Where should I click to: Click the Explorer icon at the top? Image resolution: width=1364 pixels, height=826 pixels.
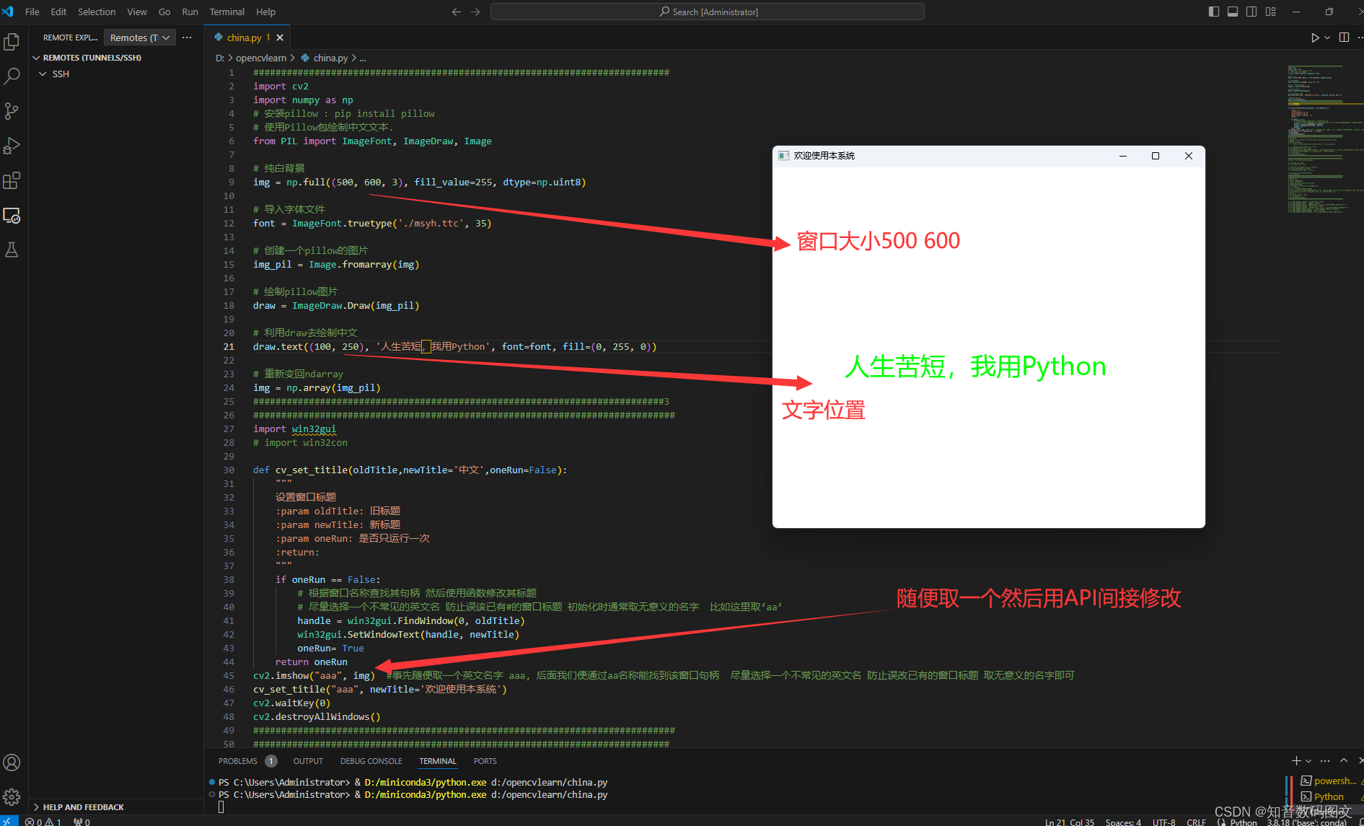[12, 41]
